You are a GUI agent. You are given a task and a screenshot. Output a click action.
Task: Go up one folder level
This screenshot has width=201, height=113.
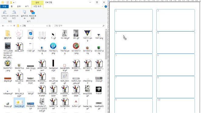(14, 26)
